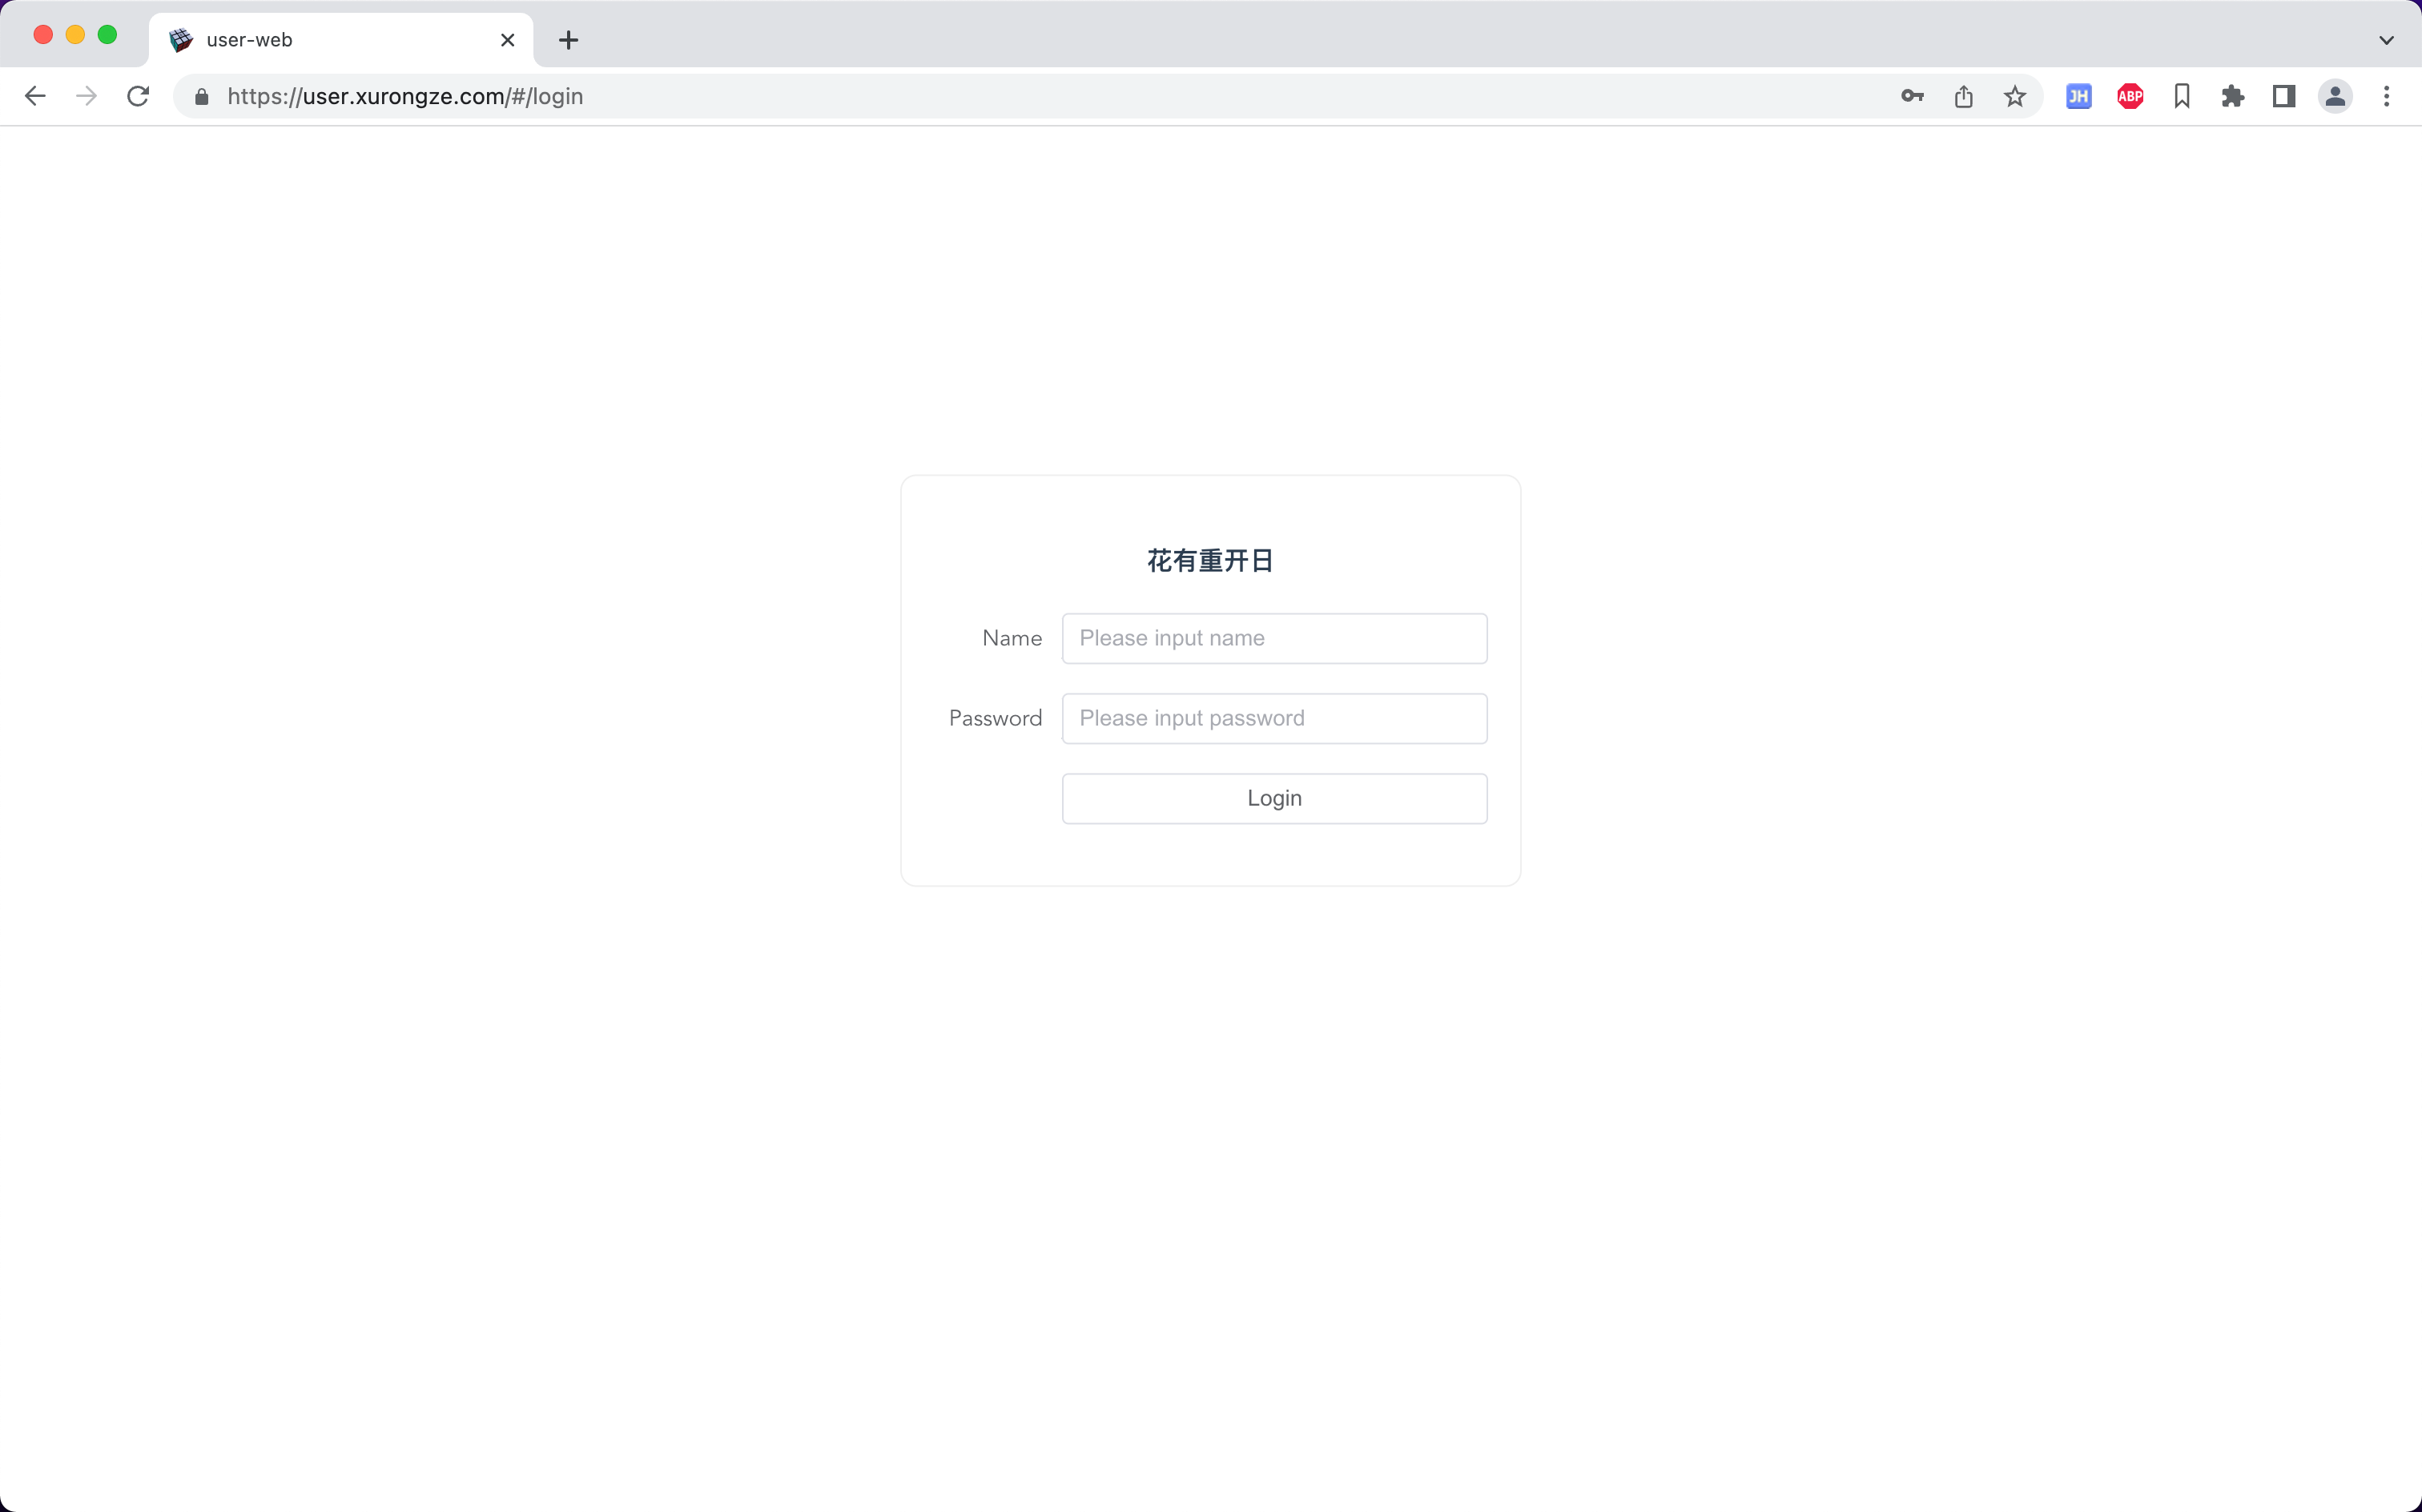Open the Extensions puzzle menu

tap(2233, 96)
